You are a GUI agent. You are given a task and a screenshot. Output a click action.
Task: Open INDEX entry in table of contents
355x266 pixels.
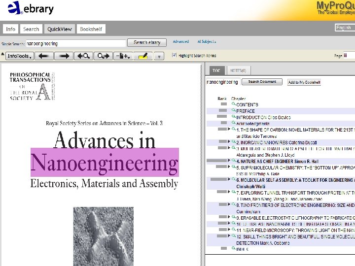[242, 249]
